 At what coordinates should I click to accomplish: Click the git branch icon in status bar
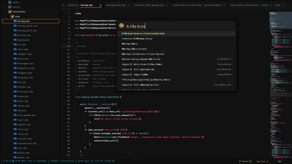click(x=240, y=161)
